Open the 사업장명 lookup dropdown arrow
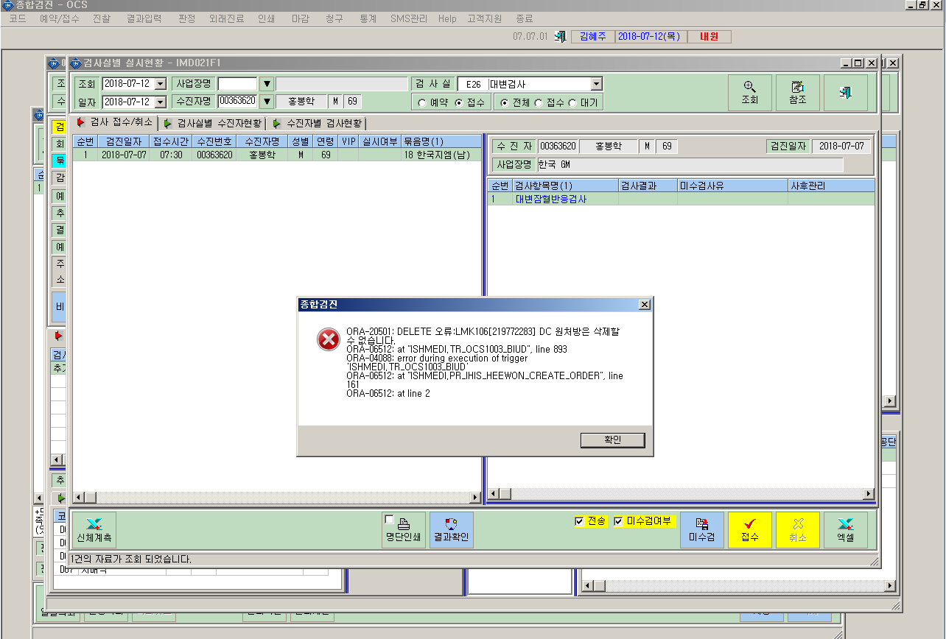Screen dimensions: 946x639 pos(267,85)
